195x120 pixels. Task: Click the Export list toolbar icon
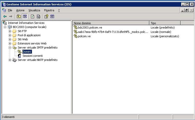38,16
